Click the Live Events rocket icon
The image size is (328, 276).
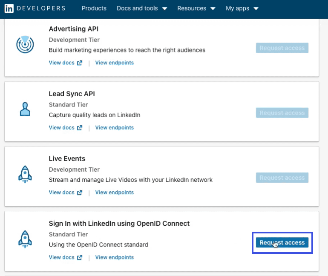(25, 174)
